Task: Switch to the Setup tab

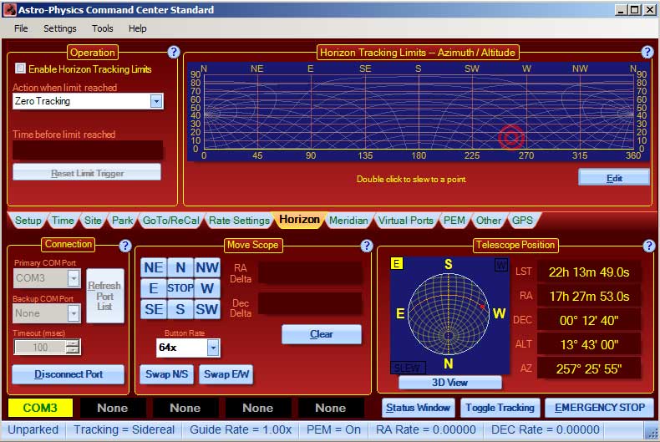Action: coord(28,220)
